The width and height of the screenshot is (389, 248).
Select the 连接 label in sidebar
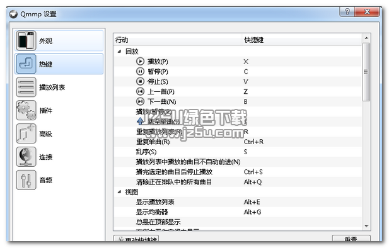45,157
